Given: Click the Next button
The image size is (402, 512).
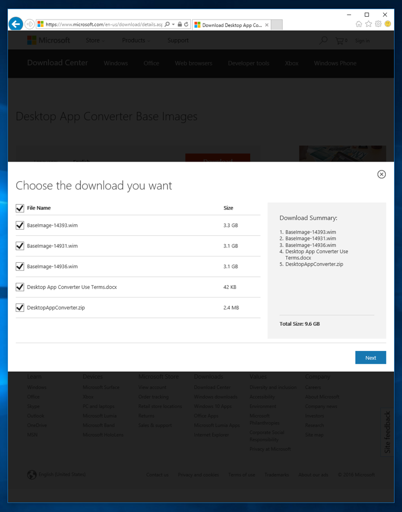Looking at the screenshot, I should click(370, 358).
